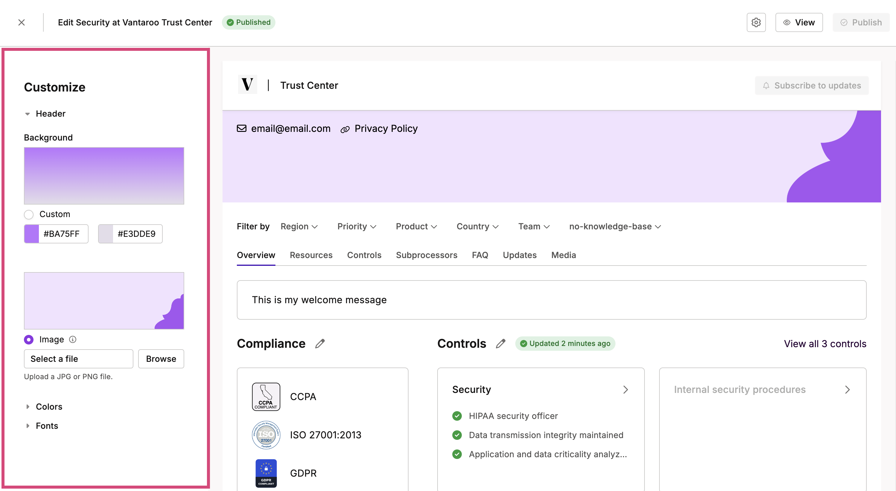
Task: Switch to the Resources tab
Action: pos(311,255)
